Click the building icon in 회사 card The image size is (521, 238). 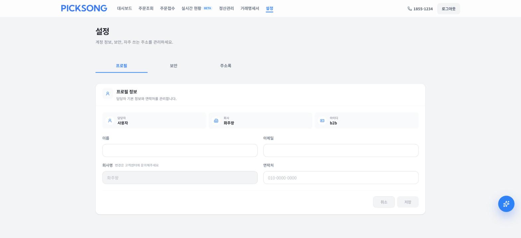tap(216, 121)
